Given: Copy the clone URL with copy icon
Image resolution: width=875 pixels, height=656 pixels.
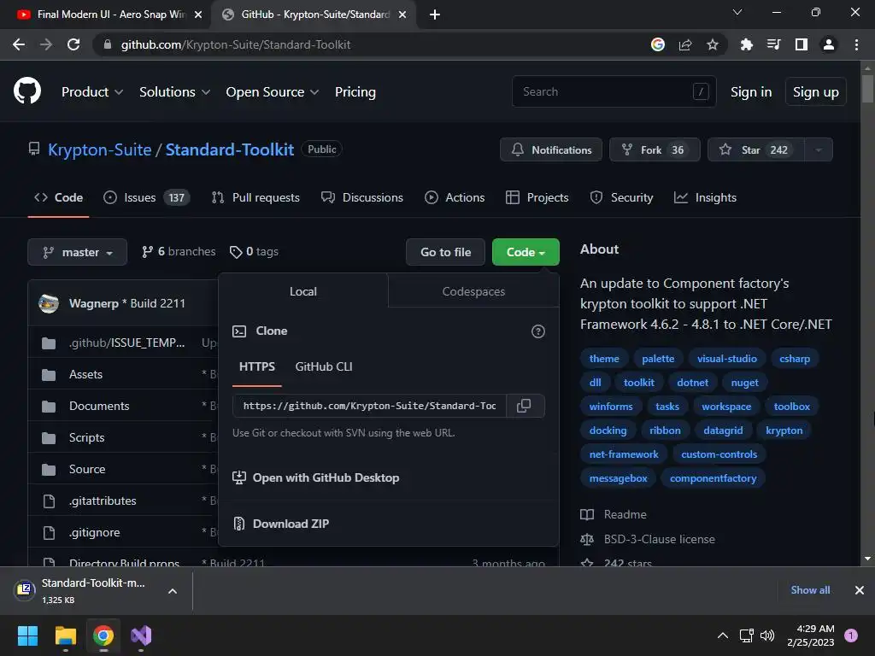Looking at the screenshot, I should tap(524, 406).
